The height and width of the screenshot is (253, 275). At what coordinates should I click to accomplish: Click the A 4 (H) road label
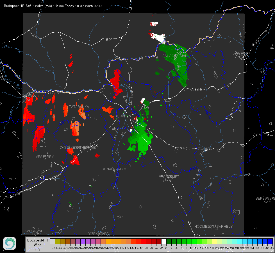[x=185, y=148]
